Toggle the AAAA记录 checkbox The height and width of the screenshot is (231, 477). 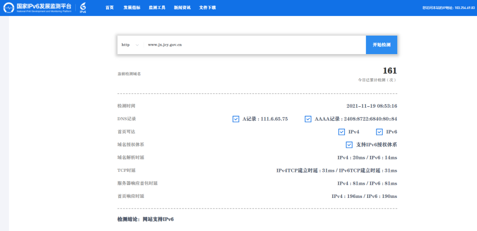click(x=308, y=119)
